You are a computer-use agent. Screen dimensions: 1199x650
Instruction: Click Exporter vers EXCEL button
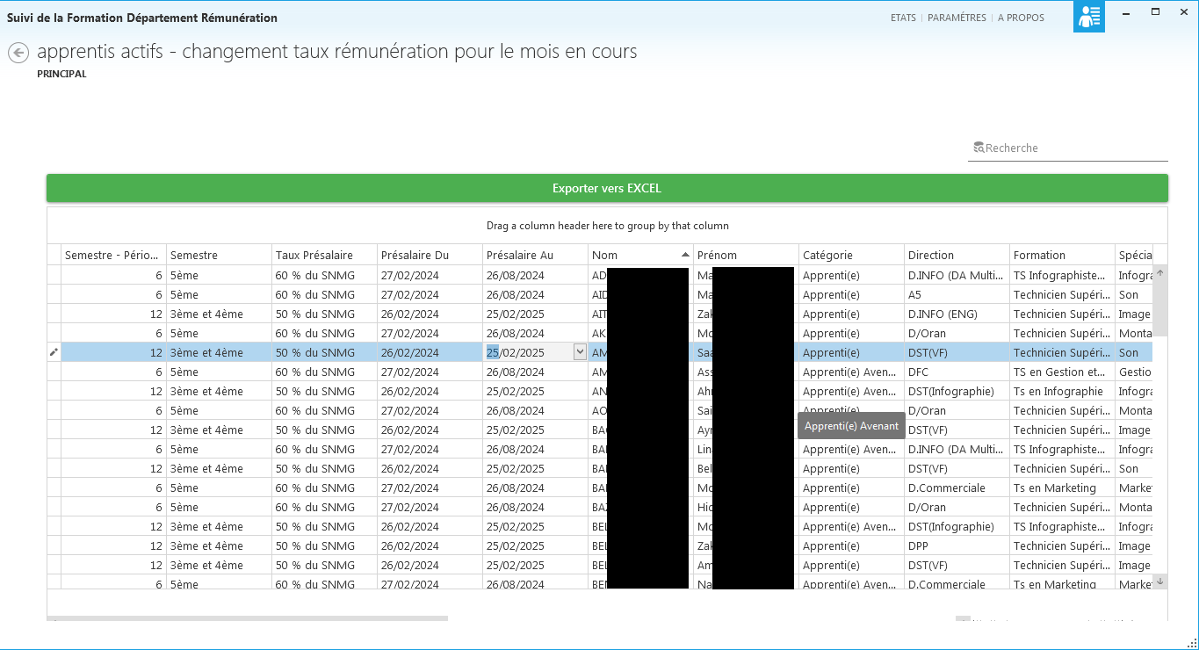[607, 188]
